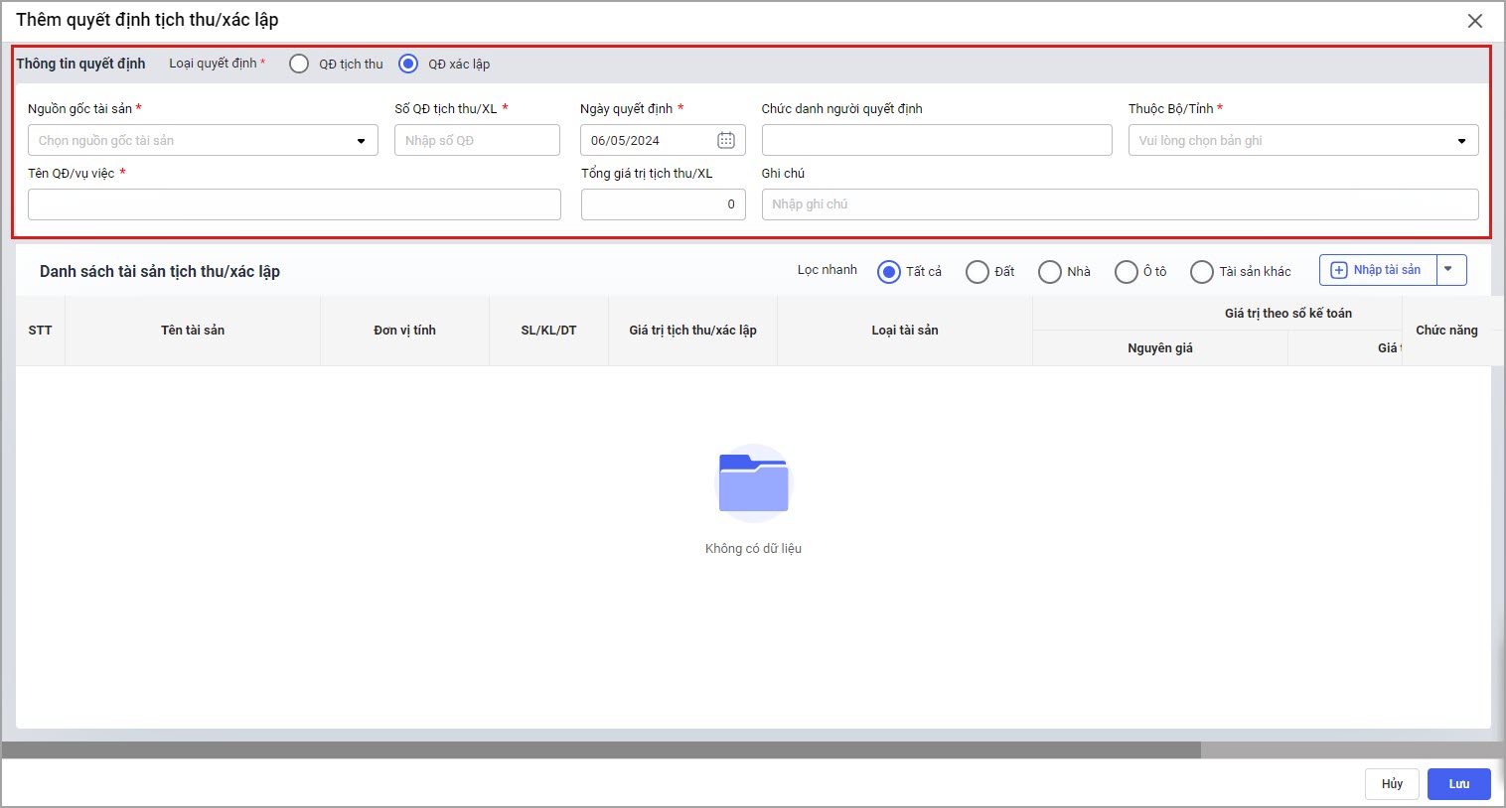Select the QĐ tịch thu radio option
1506x808 pixels.
pyautogui.click(x=299, y=64)
